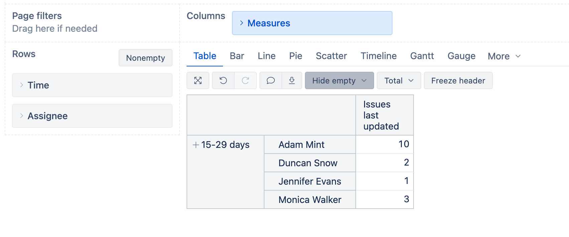569x237 pixels.
Task: Undo the last report change
Action: 223,80
